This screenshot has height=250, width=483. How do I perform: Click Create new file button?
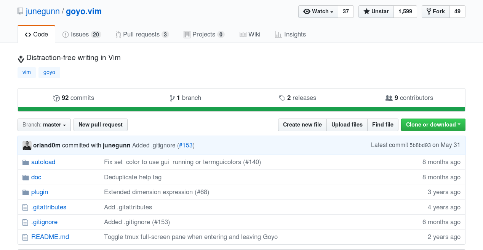(302, 125)
